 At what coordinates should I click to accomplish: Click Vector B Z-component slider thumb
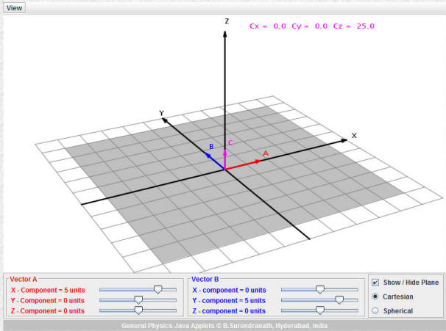click(320, 310)
